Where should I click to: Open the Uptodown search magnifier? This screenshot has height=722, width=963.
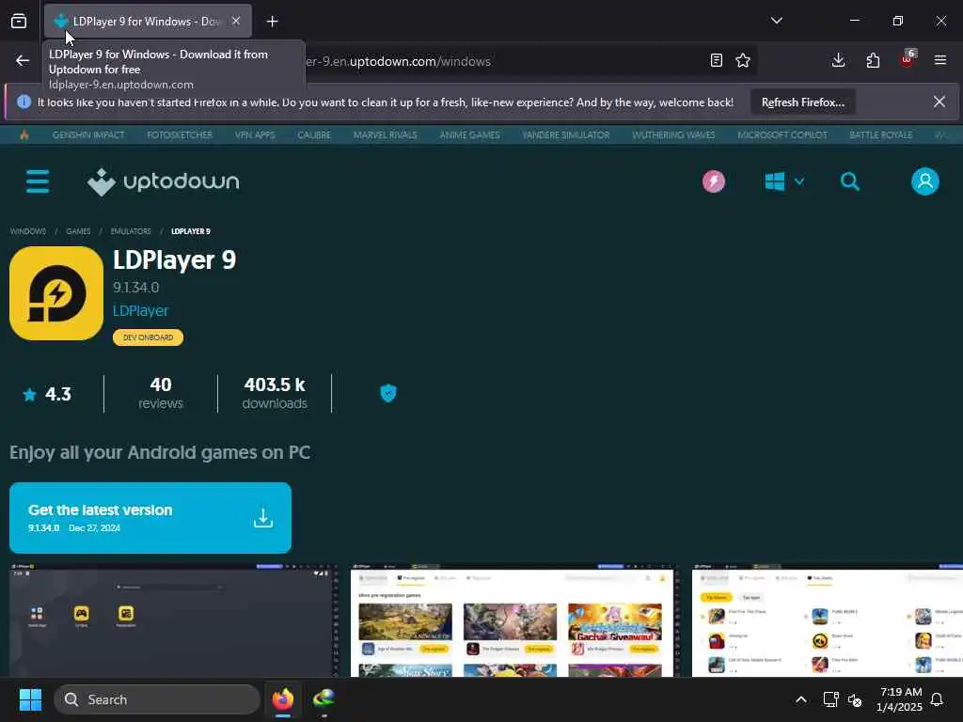pyautogui.click(x=850, y=181)
